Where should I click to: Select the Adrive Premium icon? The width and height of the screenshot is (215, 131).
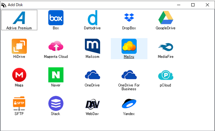19,18
